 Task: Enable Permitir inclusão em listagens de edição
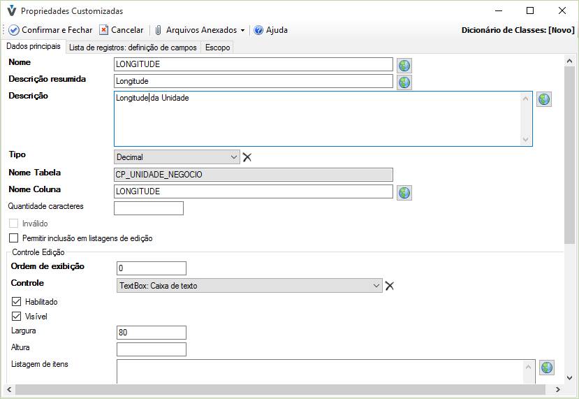coord(14,238)
